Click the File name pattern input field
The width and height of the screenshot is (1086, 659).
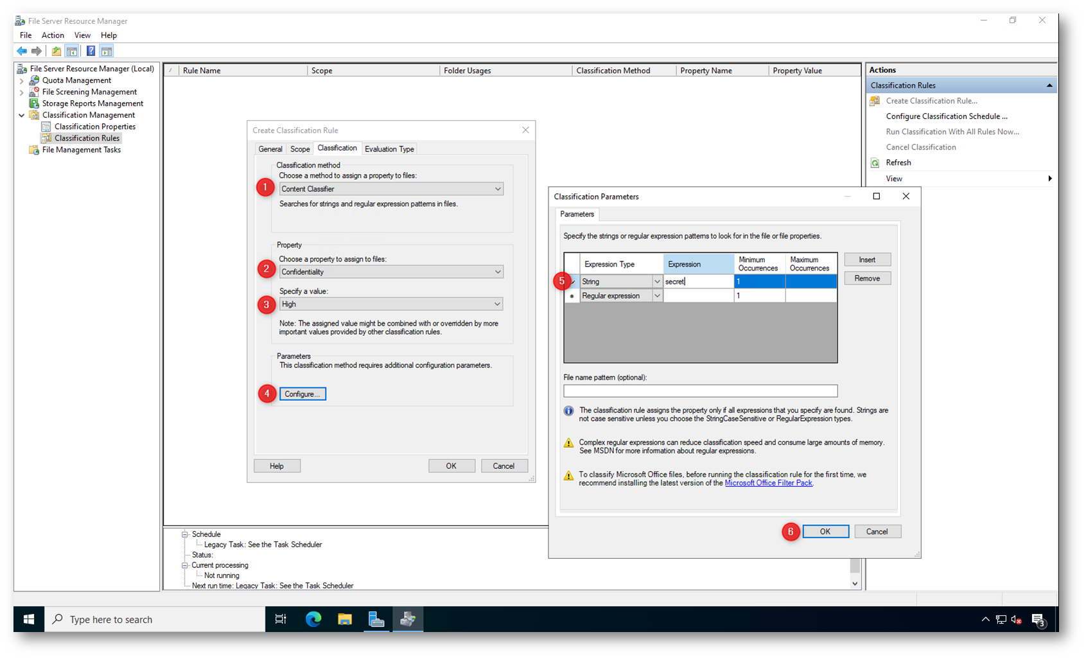point(700,391)
